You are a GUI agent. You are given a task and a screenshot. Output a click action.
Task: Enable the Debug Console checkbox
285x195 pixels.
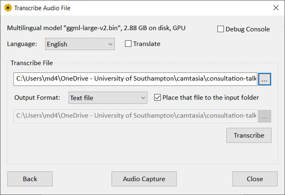pyautogui.click(x=221, y=29)
